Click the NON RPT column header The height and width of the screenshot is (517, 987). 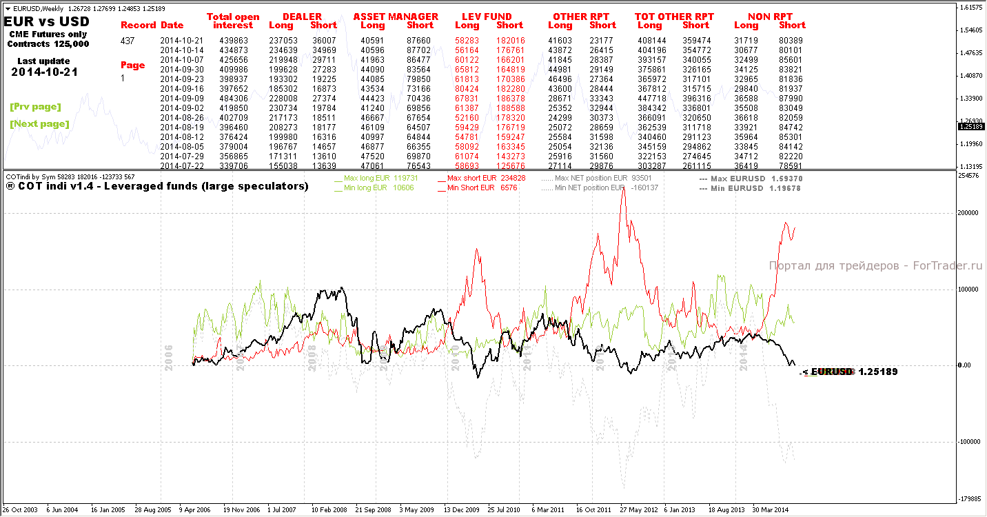pyautogui.click(x=770, y=17)
